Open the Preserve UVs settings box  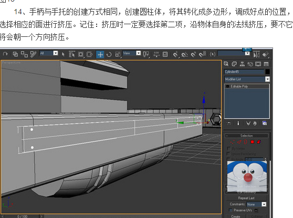click(x=256, y=210)
